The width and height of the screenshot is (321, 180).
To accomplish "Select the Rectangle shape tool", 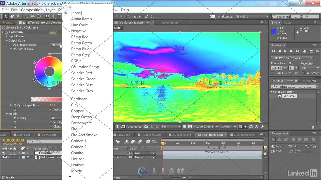I will coord(47,16).
